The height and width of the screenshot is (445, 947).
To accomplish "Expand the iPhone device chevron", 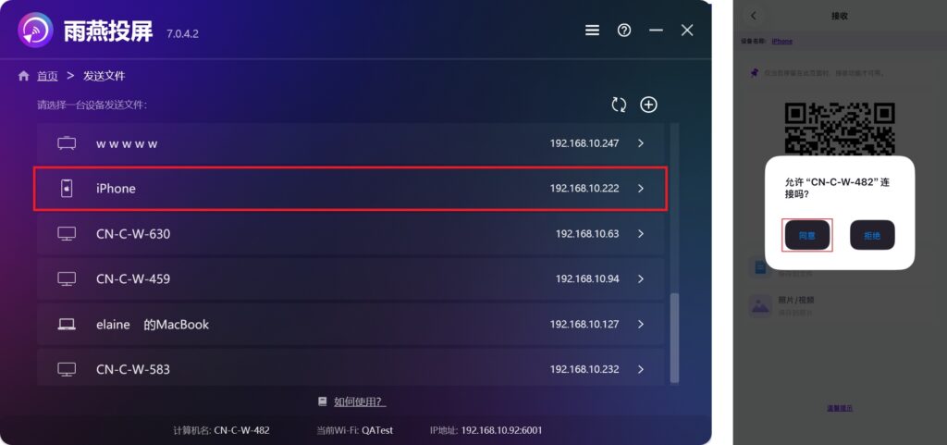I will click(641, 189).
